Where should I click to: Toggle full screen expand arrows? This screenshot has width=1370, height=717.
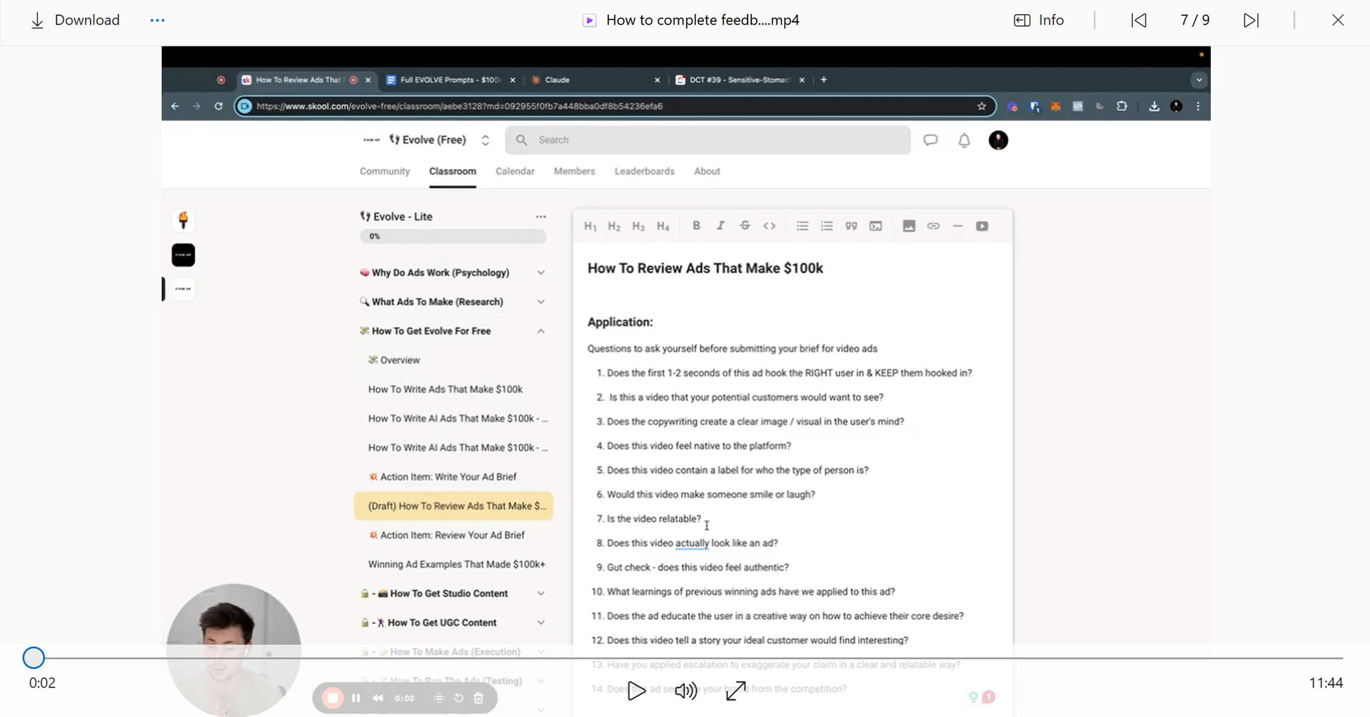tap(736, 691)
